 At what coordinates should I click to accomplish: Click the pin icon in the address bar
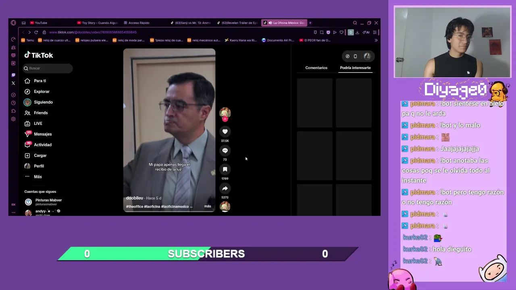pyautogui.click(x=315, y=32)
